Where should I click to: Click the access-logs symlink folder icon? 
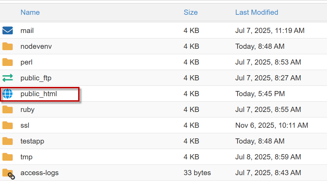[8, 173]
